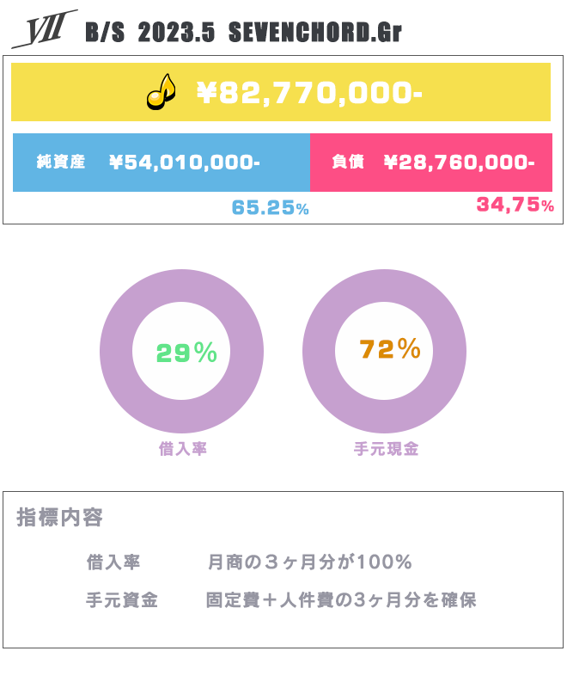Image resolution: width=567 pixels, height=688 pixels.
Task: Click the blue 純資産 label
Action: [x=61, y=162]
